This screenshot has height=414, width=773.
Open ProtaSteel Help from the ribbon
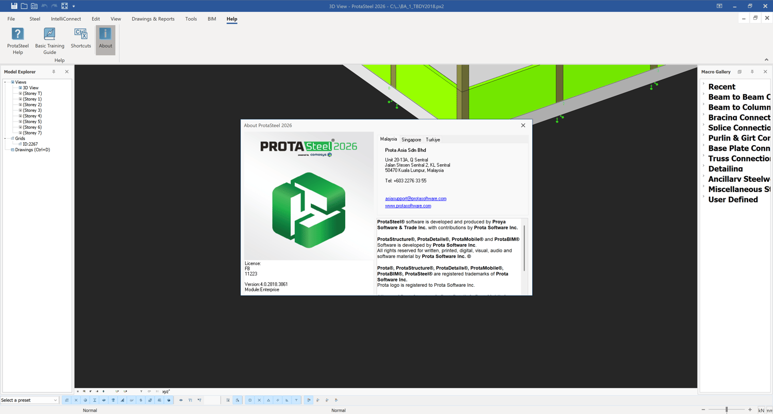pyautogui.click(x=18, y=41)
